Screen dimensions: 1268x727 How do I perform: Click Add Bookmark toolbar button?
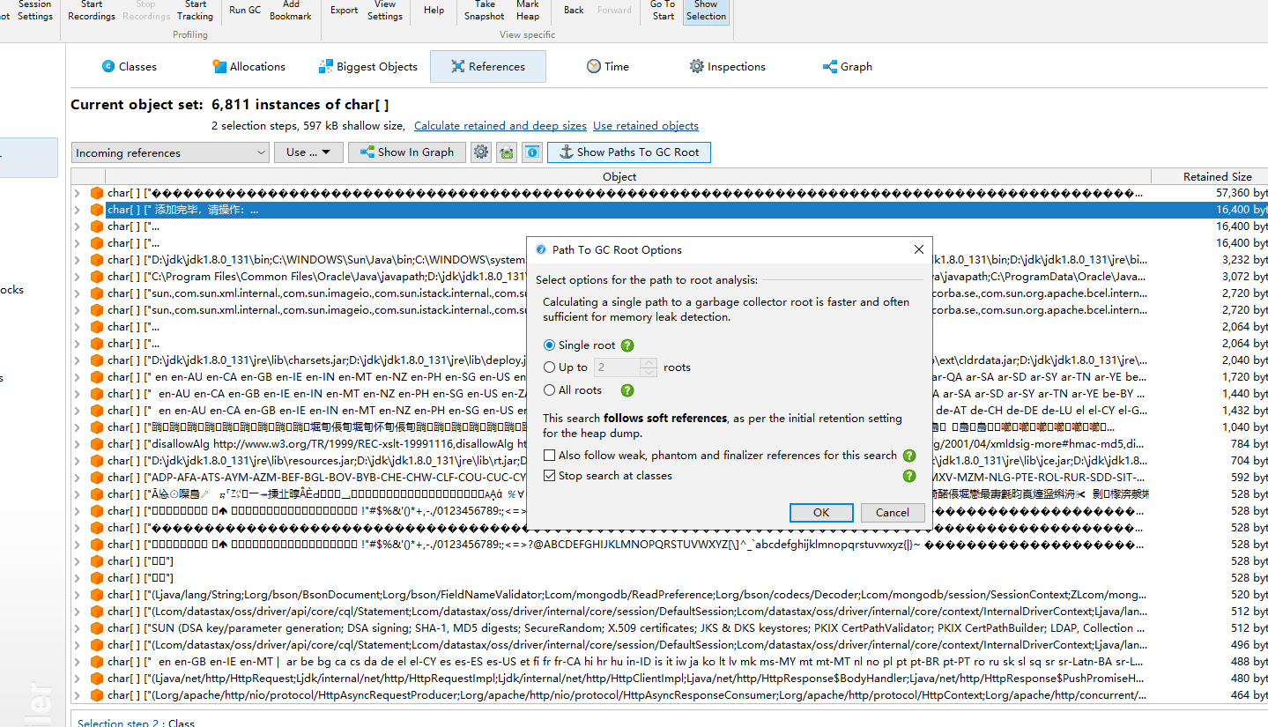[291, 10]
